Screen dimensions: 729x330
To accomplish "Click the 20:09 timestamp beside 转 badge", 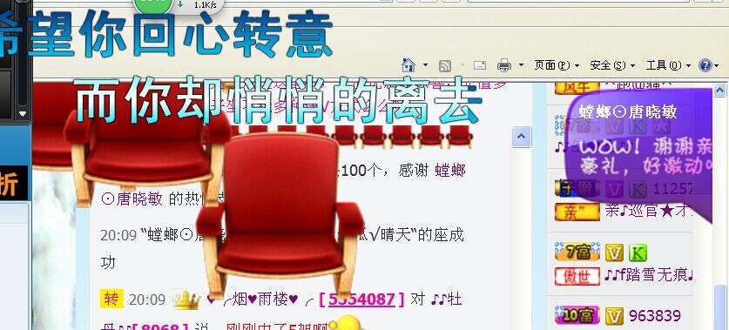I will pos(147,300).
